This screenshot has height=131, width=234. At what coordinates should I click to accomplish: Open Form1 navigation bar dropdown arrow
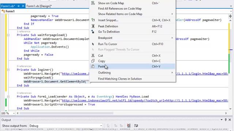pyautogui.click(x=231, y=11)
